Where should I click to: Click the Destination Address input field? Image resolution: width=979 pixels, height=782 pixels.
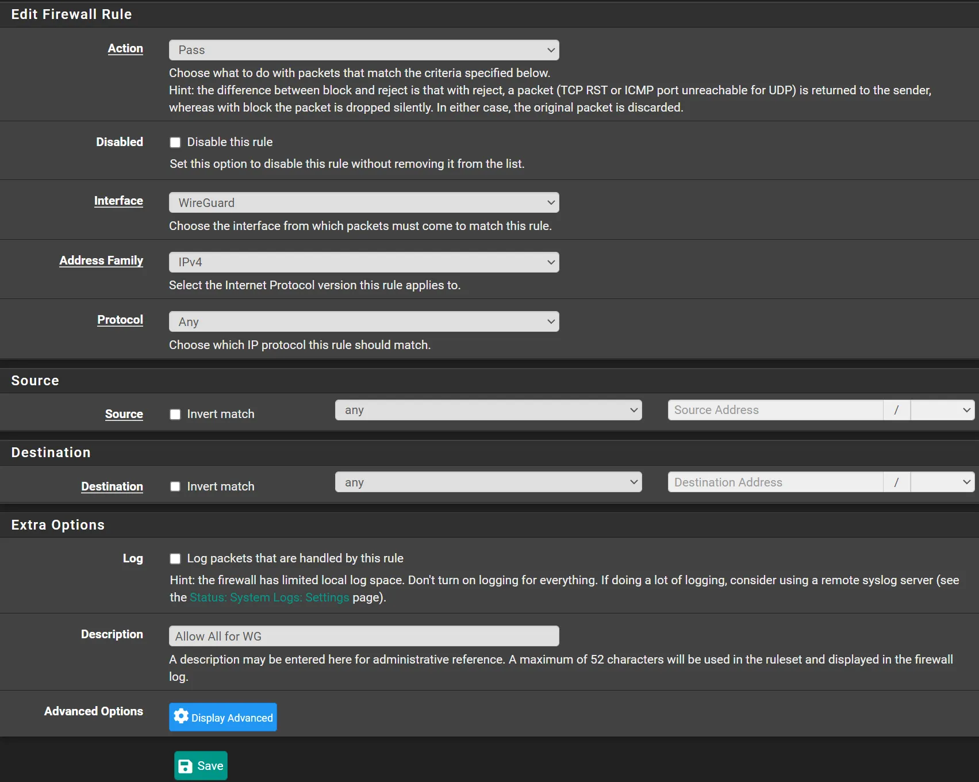[x=774, y=482]
